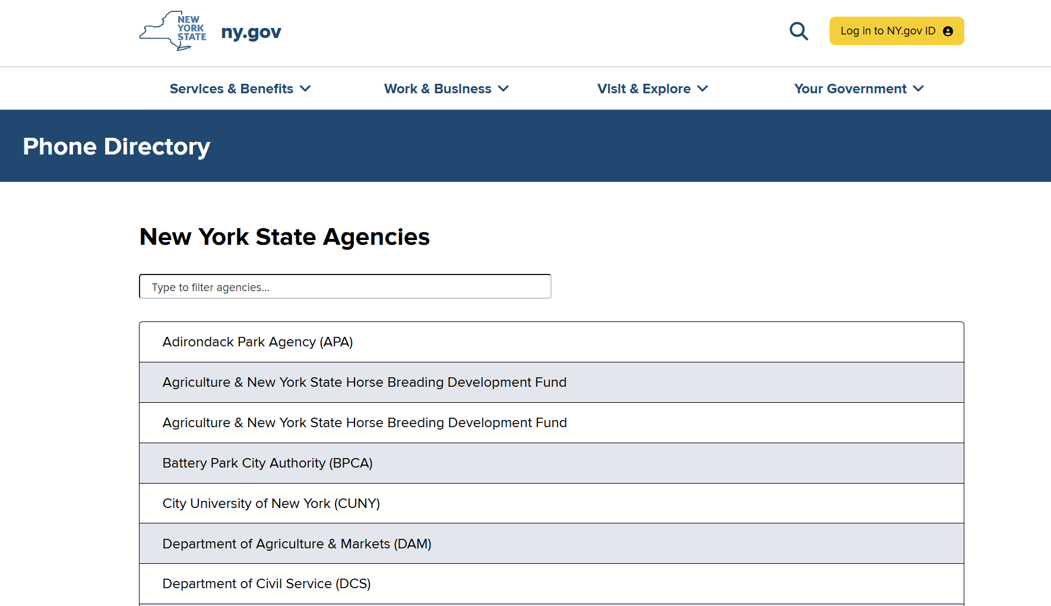This screenshot has height=606, width=1051.
Task: Go to the ny.gov homepage text link
Action: [251, 31]
